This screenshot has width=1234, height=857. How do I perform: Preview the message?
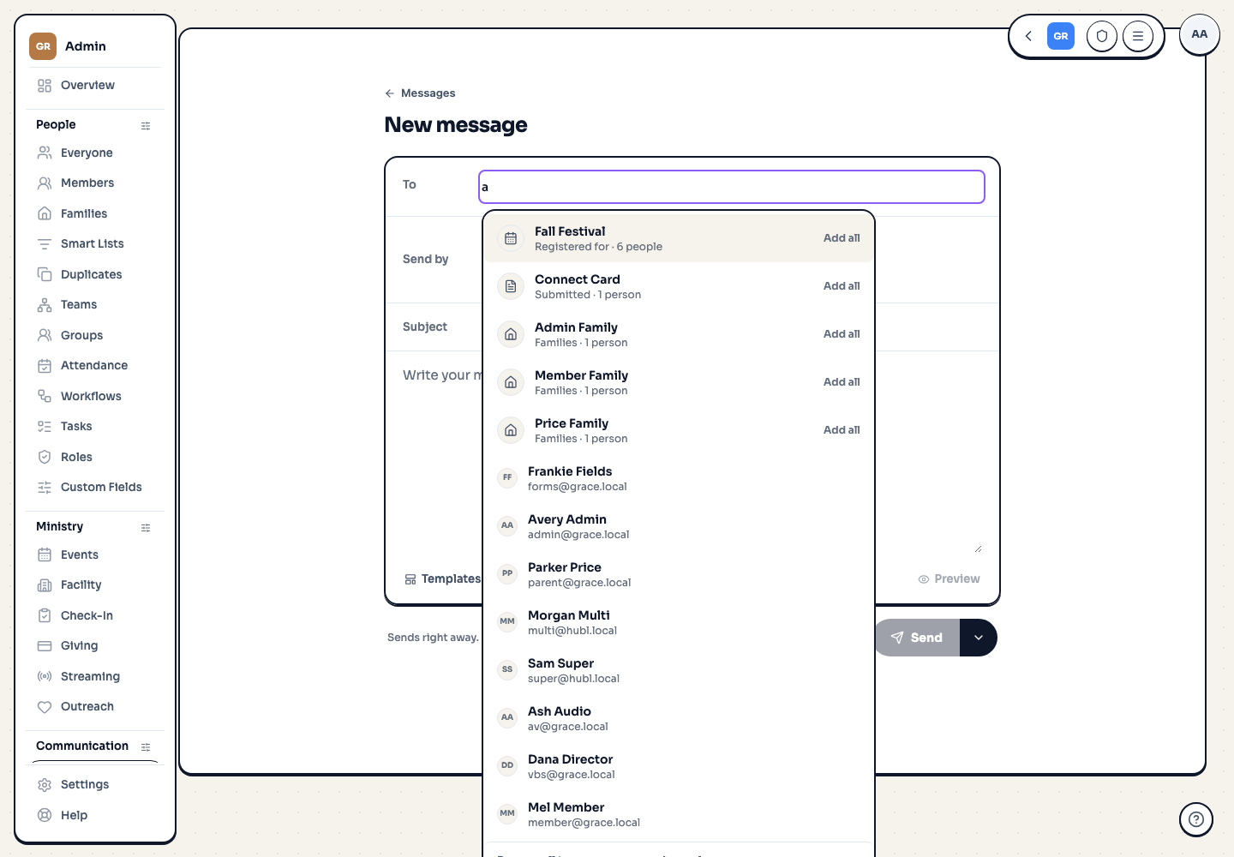tap(949, 579)
